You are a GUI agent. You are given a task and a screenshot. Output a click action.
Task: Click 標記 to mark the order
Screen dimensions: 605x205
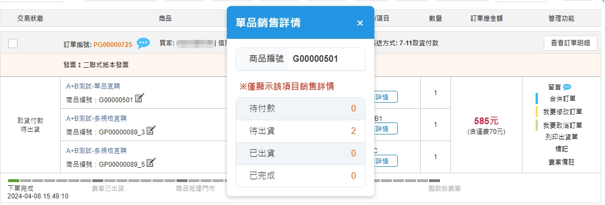point(561,149)
